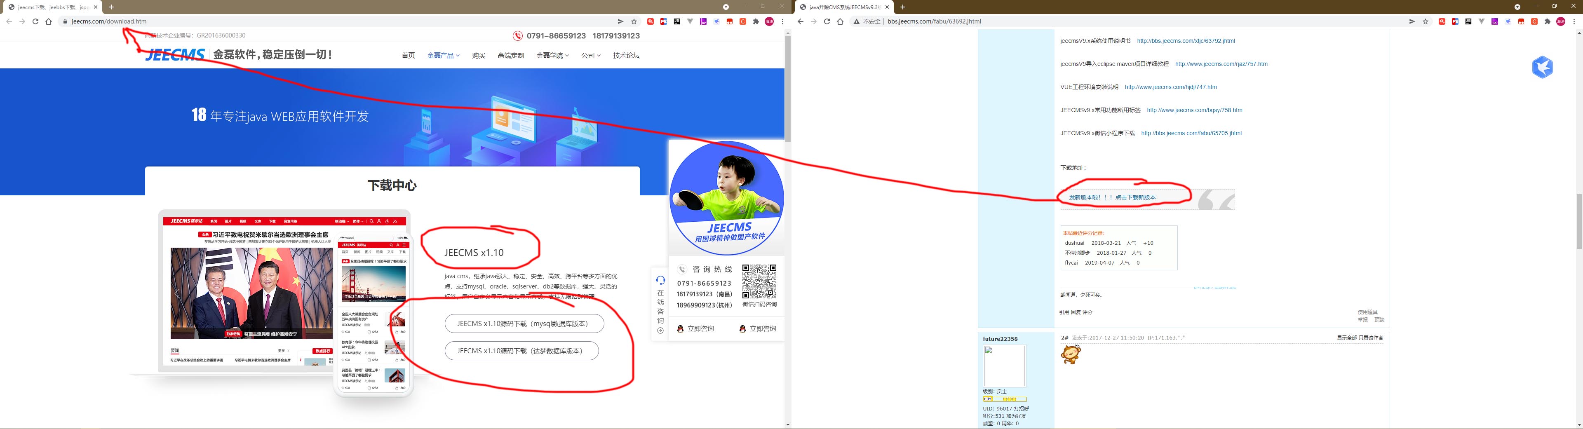Open the fabu/65705.jhtml mini-program download link
Viewport: 1583px width, 429px height.
[x=1191, y=134]
